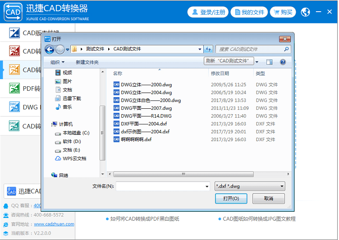Viewport: 339px width, 240px height.
Task: Open Documents (E:) drive
Action: [68, 150]
